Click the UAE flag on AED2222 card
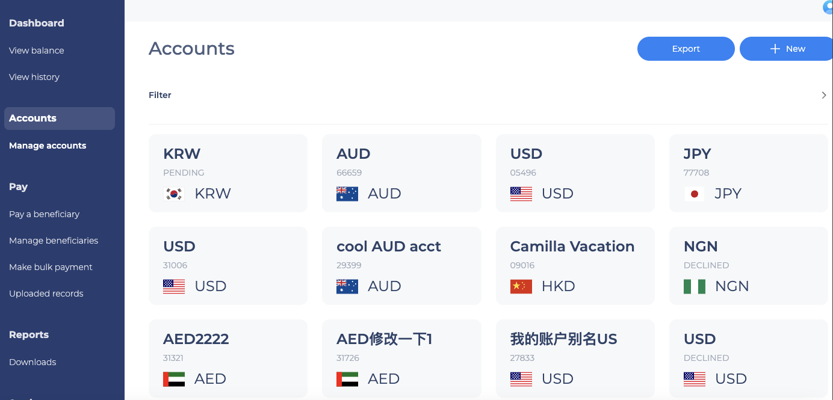The height and width of the screenshot is (400, 833). coord(174,379)
